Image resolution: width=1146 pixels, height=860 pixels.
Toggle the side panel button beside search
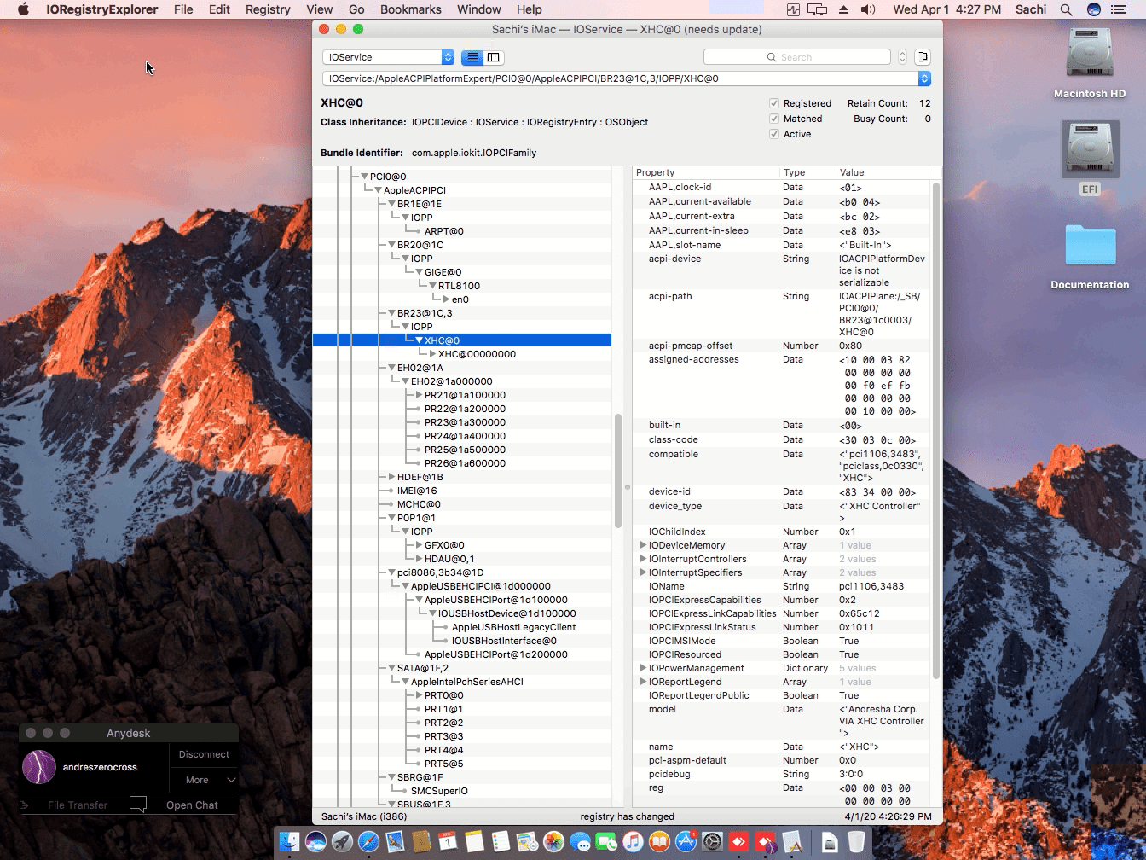(x=922, y=57)
